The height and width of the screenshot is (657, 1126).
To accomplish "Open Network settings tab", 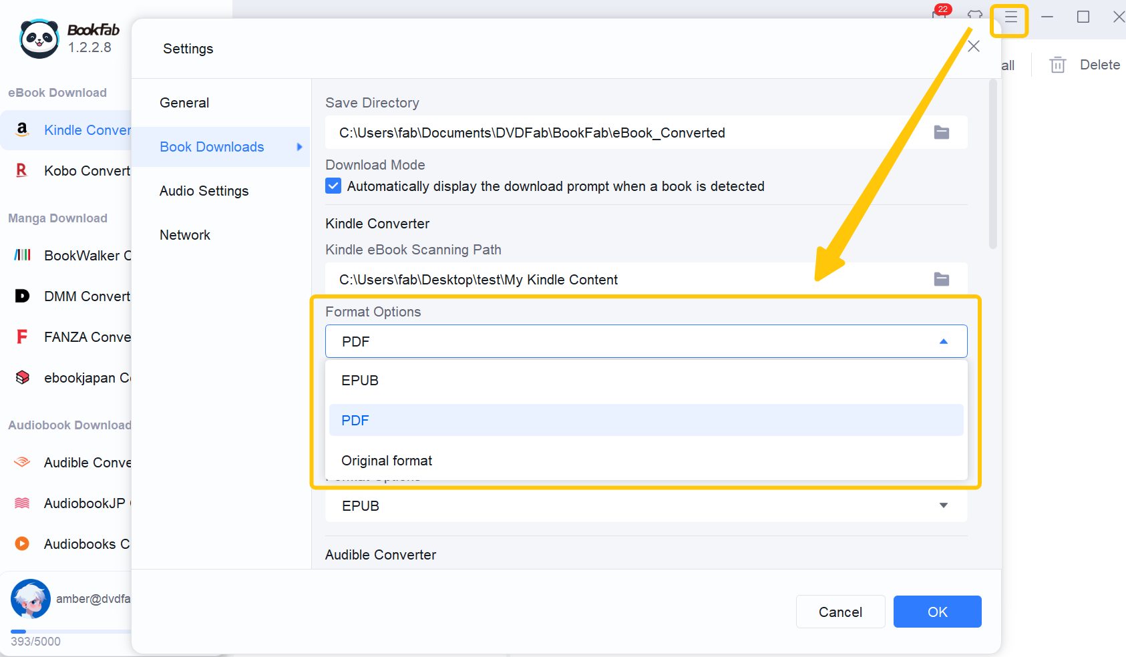I will [221, 235].
